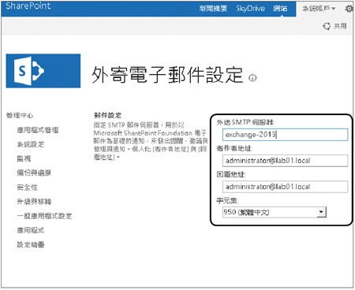Screen dimensions: 355x290
Task: Click the 郵件設定 section heading
Action: [x=107, y=115]
